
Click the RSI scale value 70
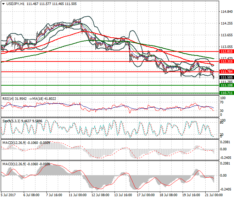[x=222, y=102]
